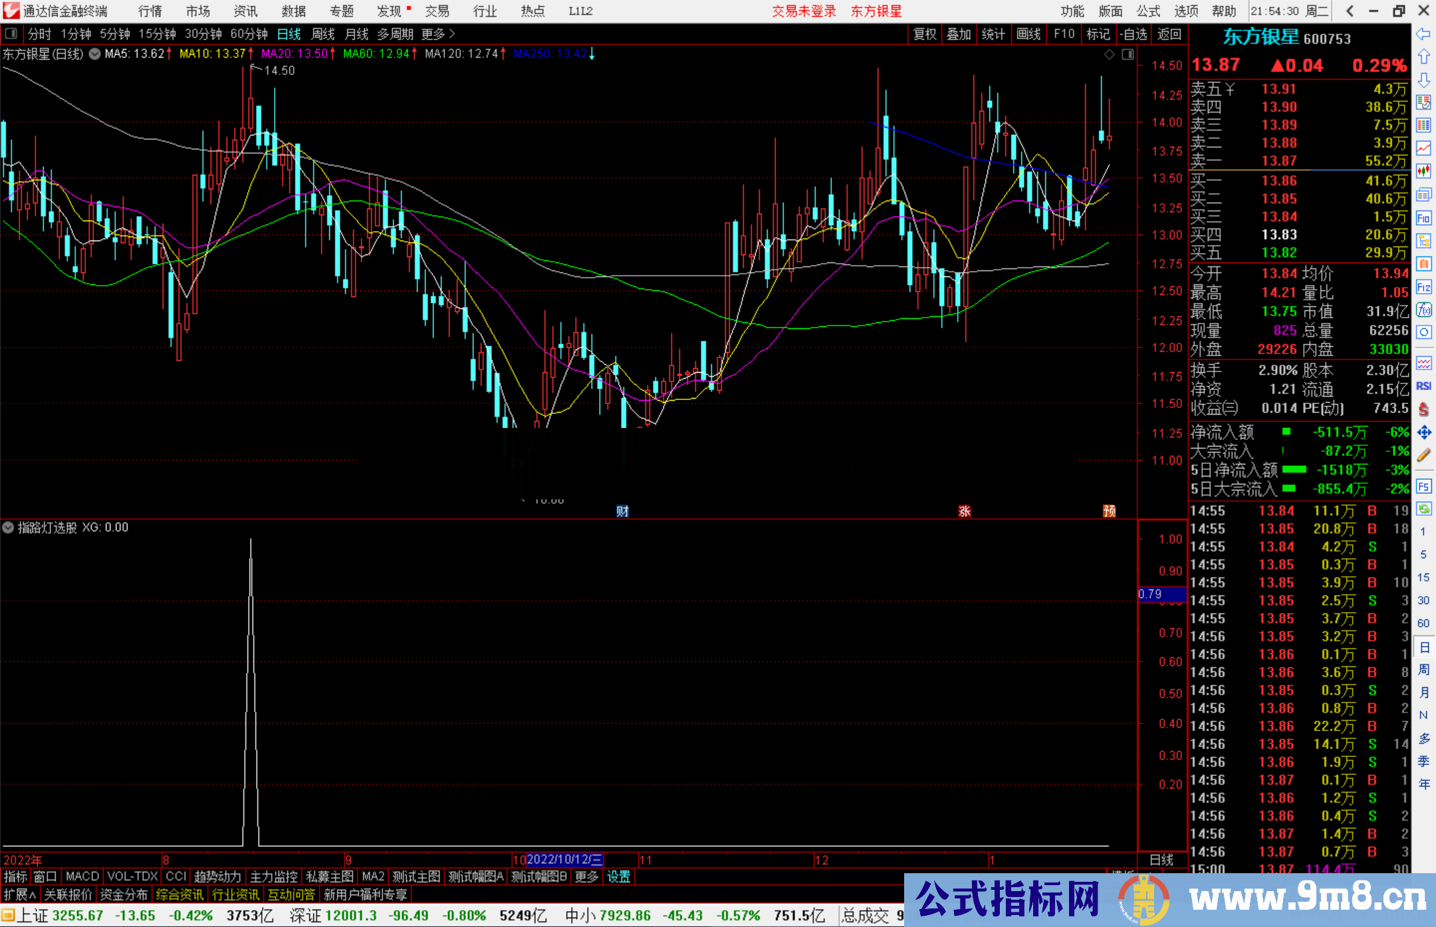1436x927 pixels.
Task: Click the four-way move arrows icon
Action: coord(1423,433)
